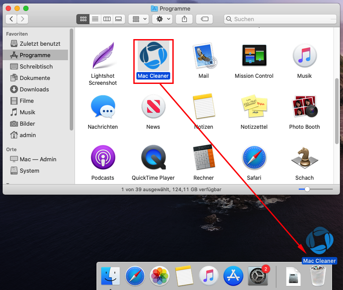Open Music from the Dock
Screen dimensions: 343x290
tap(209, 276)
